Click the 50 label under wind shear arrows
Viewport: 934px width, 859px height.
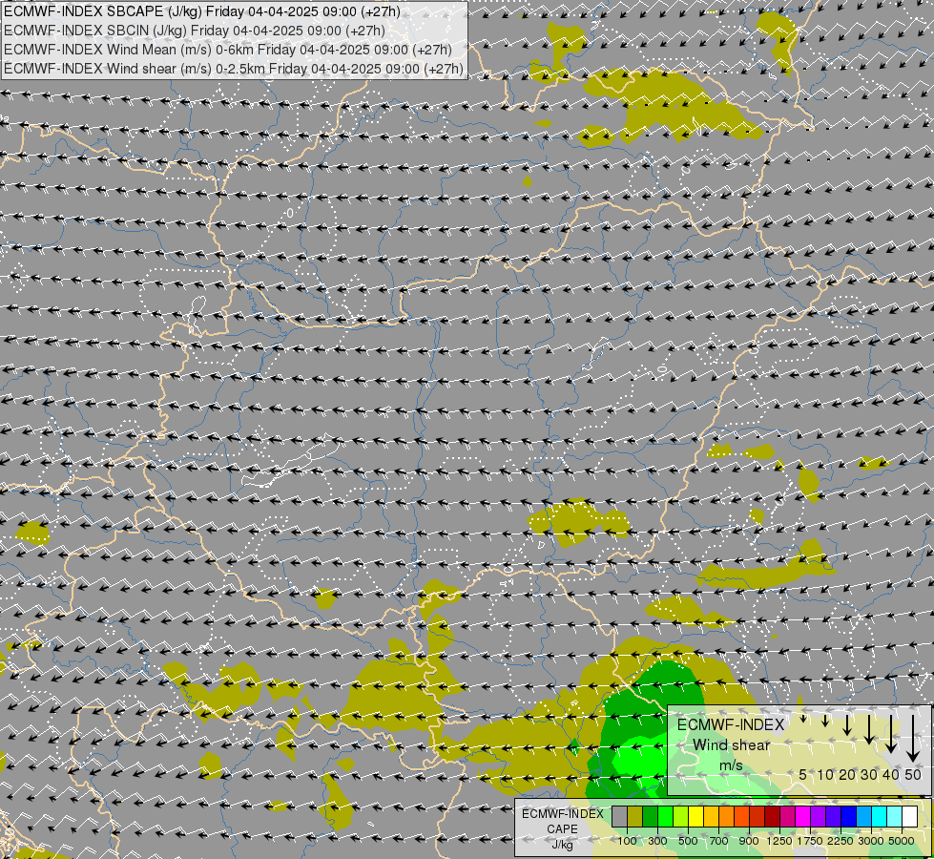click(x=913, y=774)
